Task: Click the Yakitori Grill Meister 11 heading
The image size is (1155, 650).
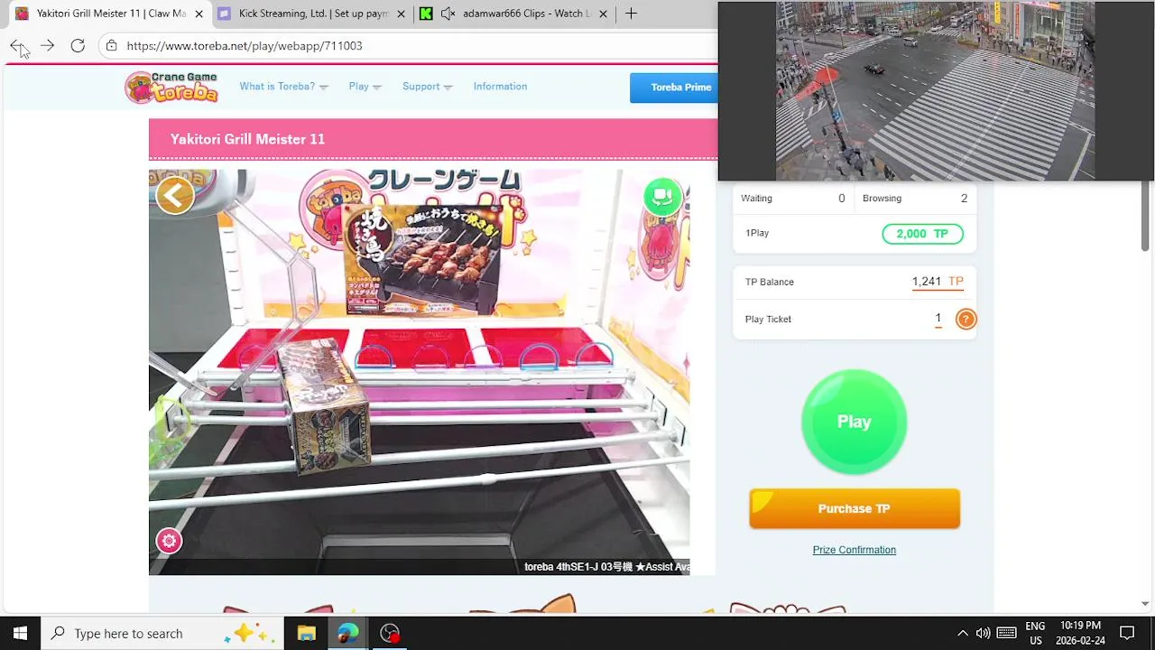Action: point(247,139)
